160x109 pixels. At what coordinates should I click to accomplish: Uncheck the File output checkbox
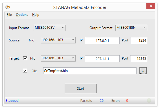[25, 71]
